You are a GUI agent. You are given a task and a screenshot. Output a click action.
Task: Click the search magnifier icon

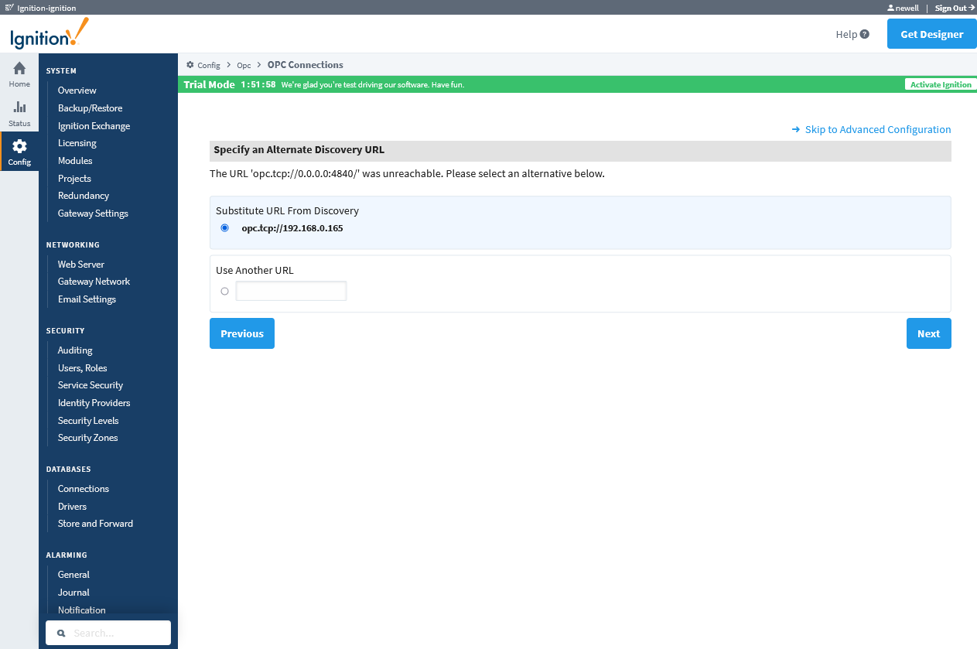click(61, 633)
